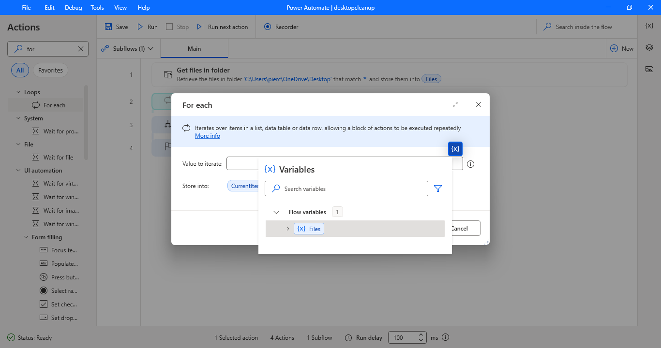Click the Stop button in toolbar

coord(178,27)
